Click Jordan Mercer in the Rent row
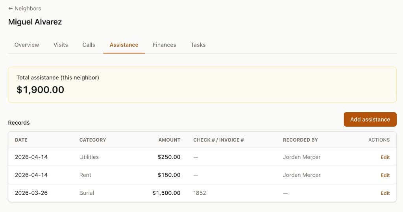This screenshot has width=403, height=212. pos(302,175)
